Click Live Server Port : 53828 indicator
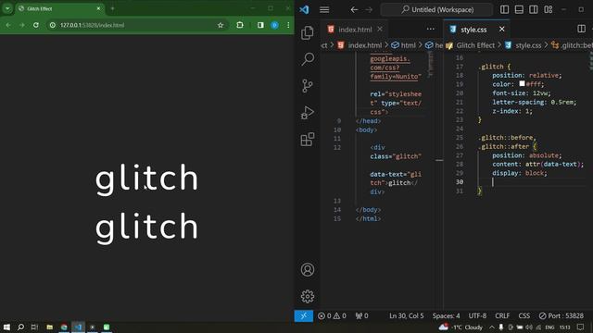Viewport: 593px width, 333px height. 561,315
